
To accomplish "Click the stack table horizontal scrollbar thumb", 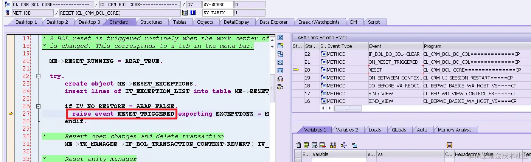I will click(x=348, y=108).
